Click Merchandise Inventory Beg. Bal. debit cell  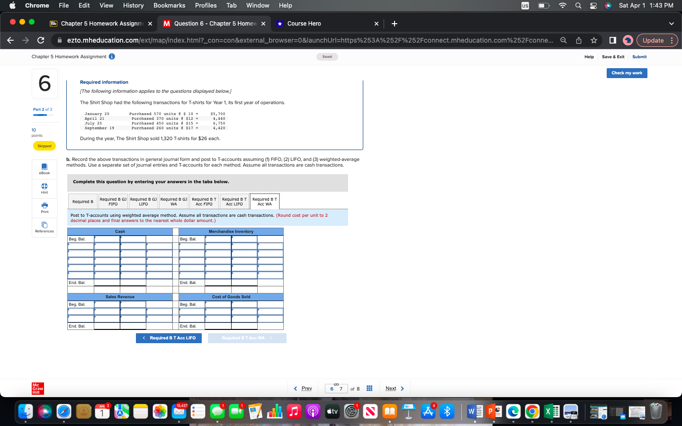[x=218, y=239]
